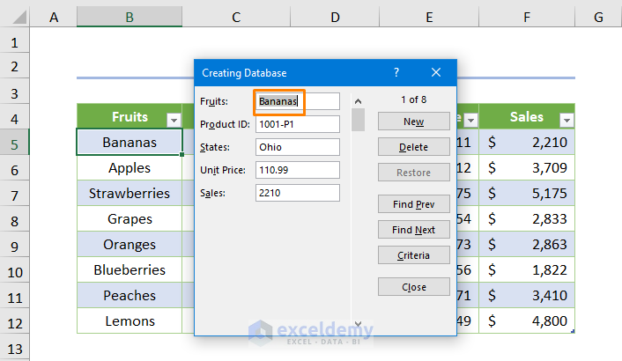Click the form scrollbar's up arrow
622x361 pixels.
(x=358, y=101)
